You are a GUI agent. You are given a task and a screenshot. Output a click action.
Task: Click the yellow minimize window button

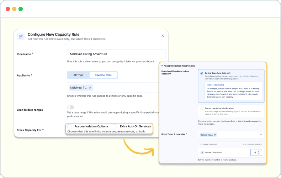[x=14, y=9]
